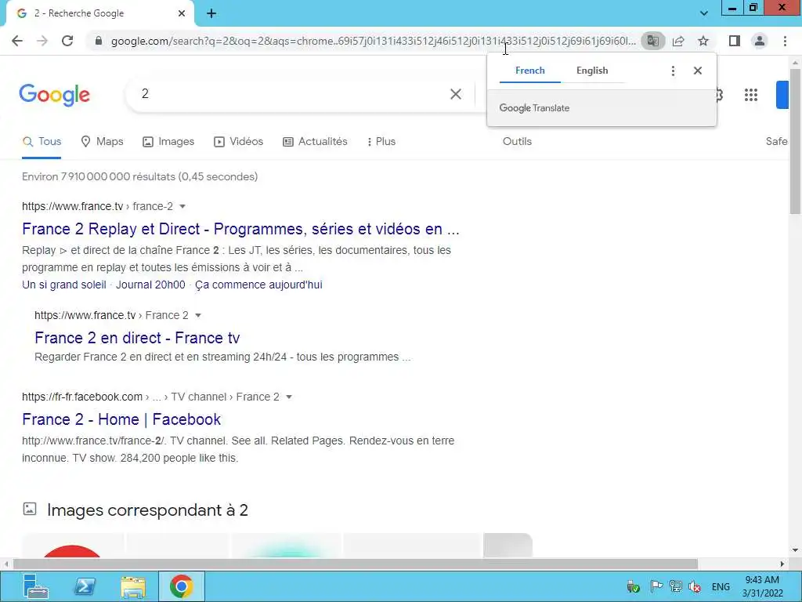Click image icon beside 'Images correspondant à 2'
This screenshot has width=802, height=602.
click(30, 509)
